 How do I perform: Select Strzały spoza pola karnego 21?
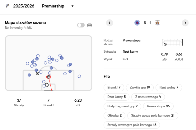coord(153,115)
